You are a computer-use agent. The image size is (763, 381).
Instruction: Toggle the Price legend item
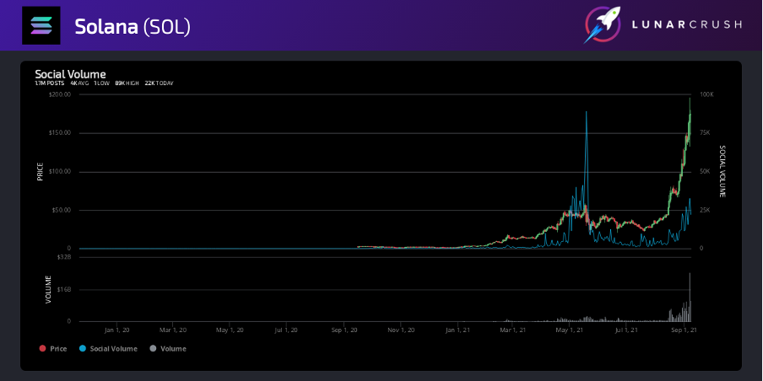tap(53, 348)
